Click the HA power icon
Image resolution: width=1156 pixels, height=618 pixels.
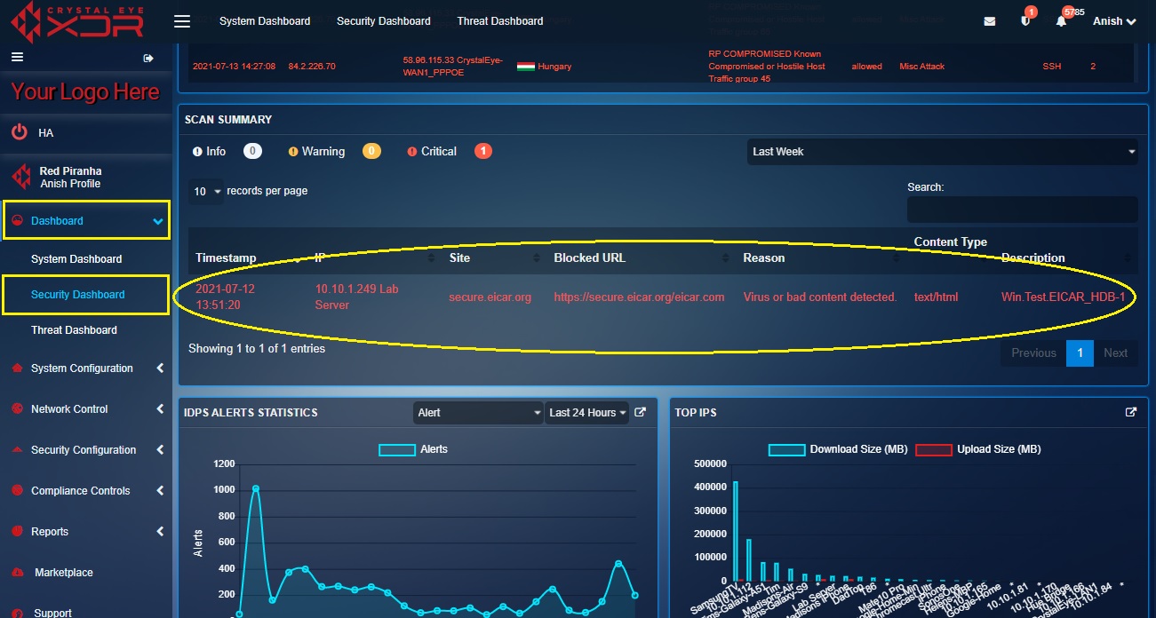[x=20, y=132]
